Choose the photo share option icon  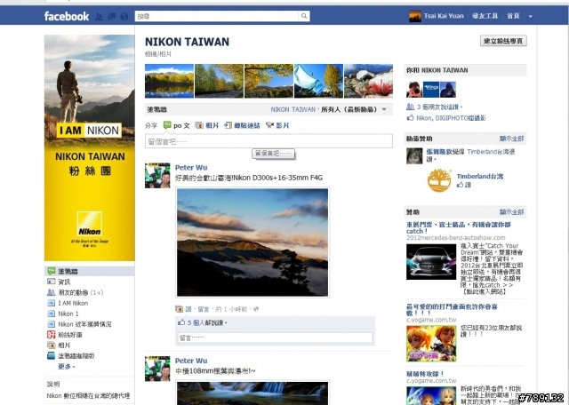click(x=199, y=125)
